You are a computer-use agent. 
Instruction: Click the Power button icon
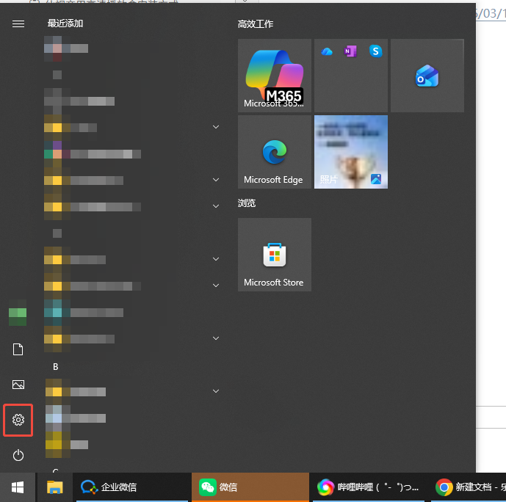[x=18, y=455]
